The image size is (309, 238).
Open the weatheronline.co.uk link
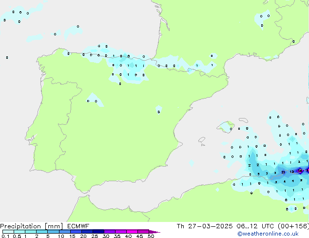268,234
